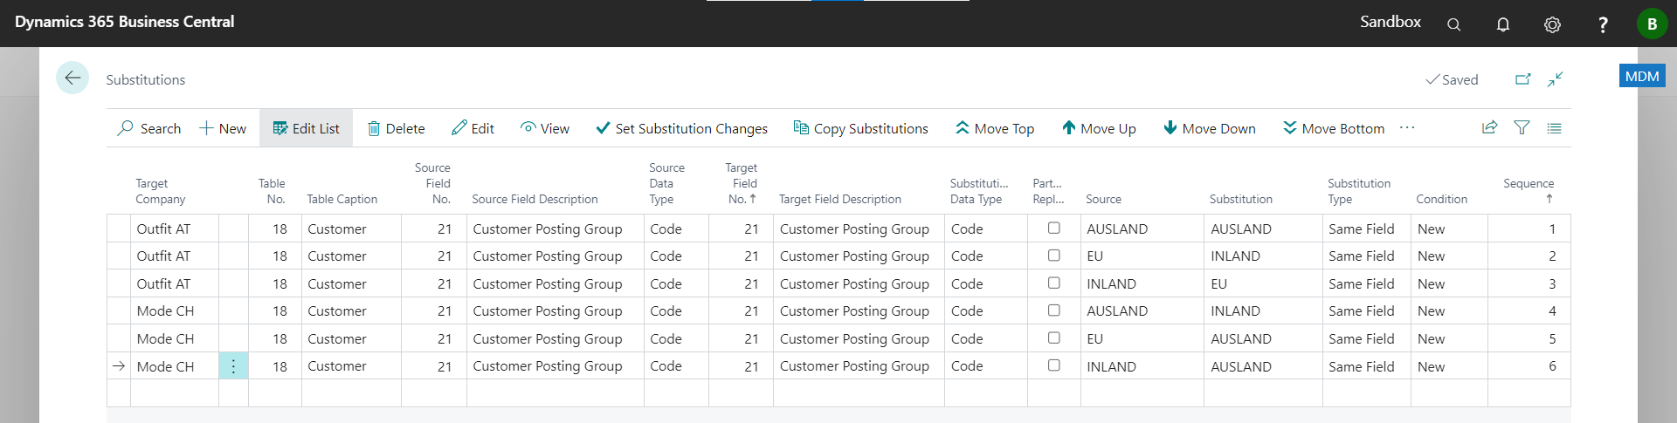Check Partial Replace in sequence 2 row

[x=1054, y=256]
